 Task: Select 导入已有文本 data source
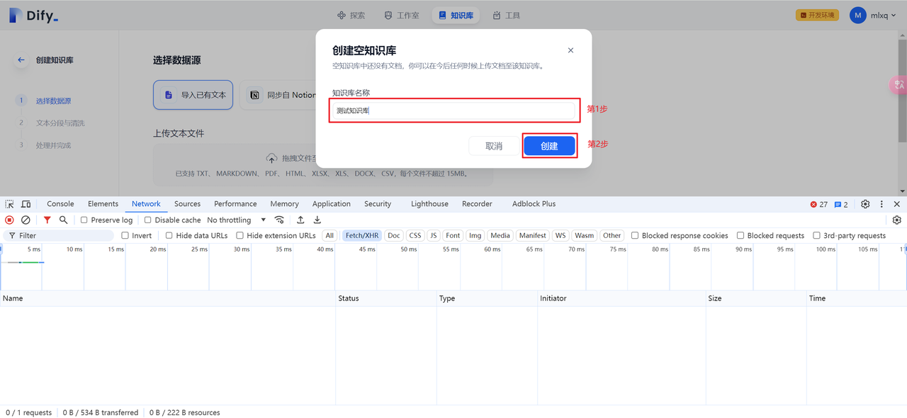point(193,95)
